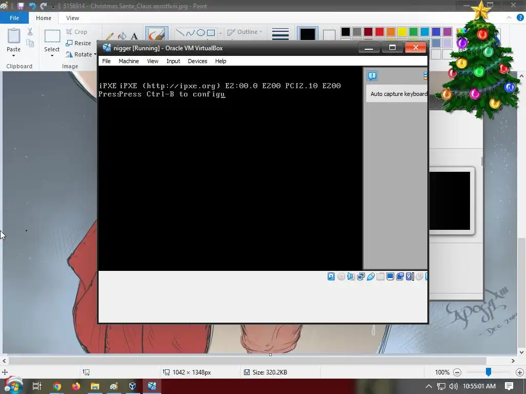Viewport: 526px width, 394px height.
Task: Open Task View on the taskbar
Action: point(37,386)
